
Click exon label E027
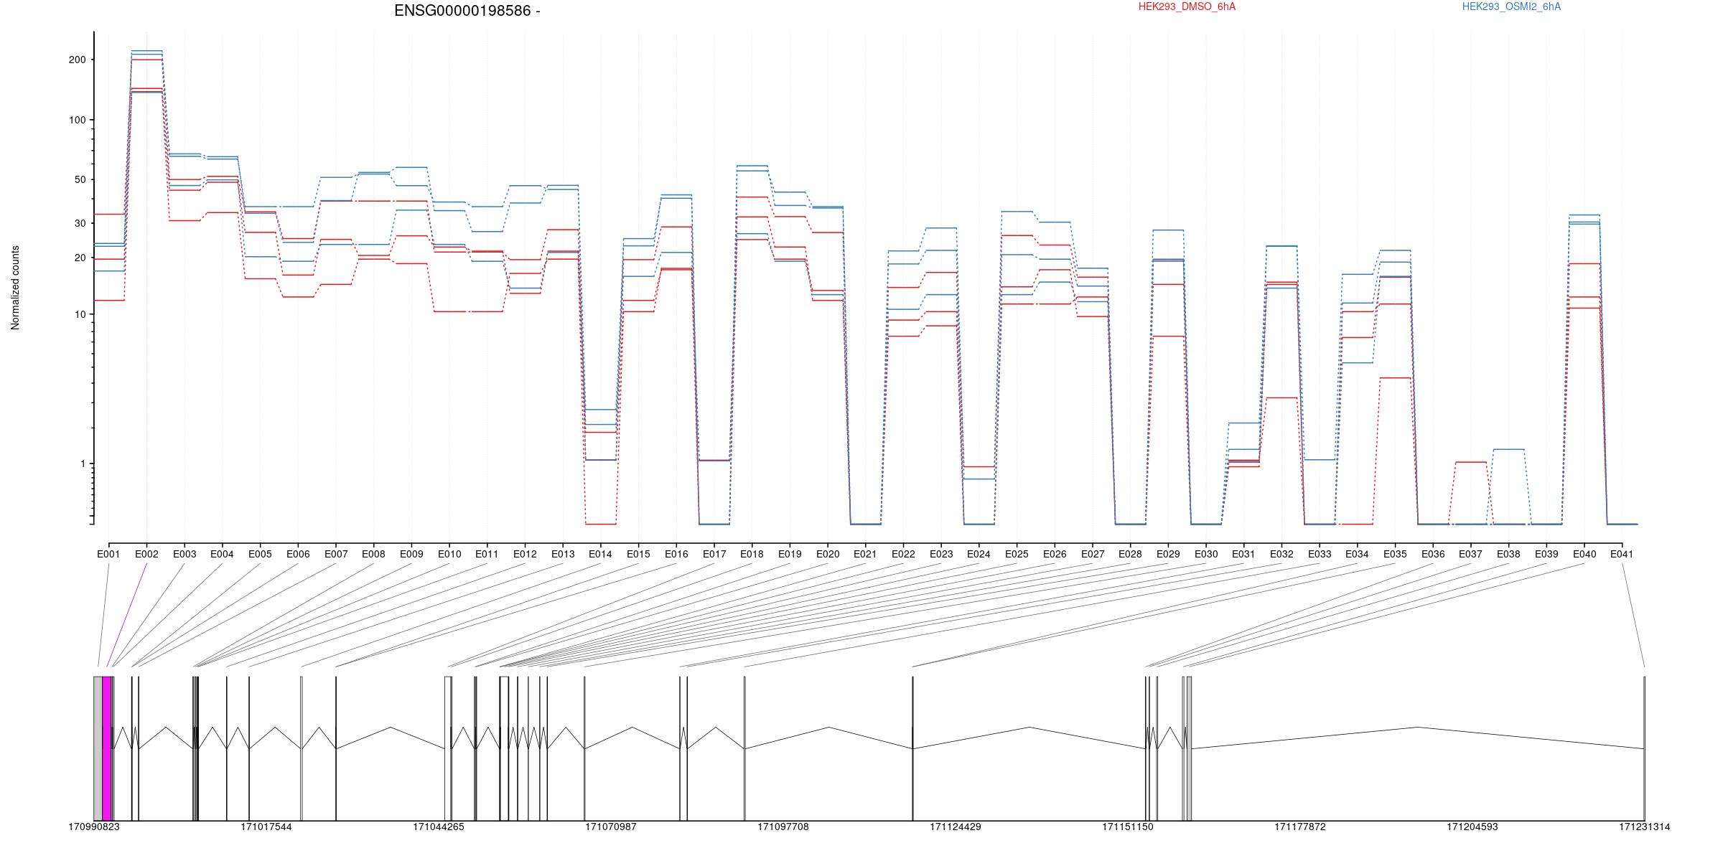(x=1093, y=555)
